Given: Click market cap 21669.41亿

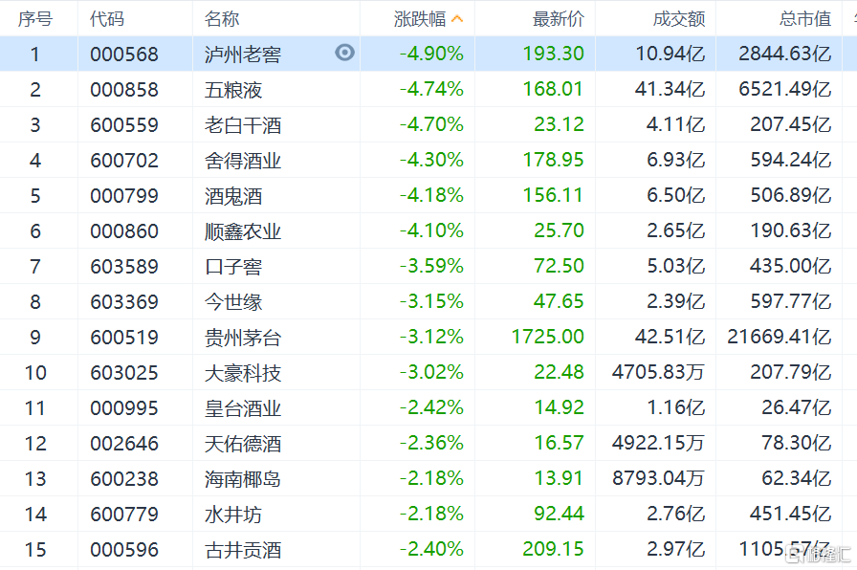Looking at the screenshot, I should point(780,337).
